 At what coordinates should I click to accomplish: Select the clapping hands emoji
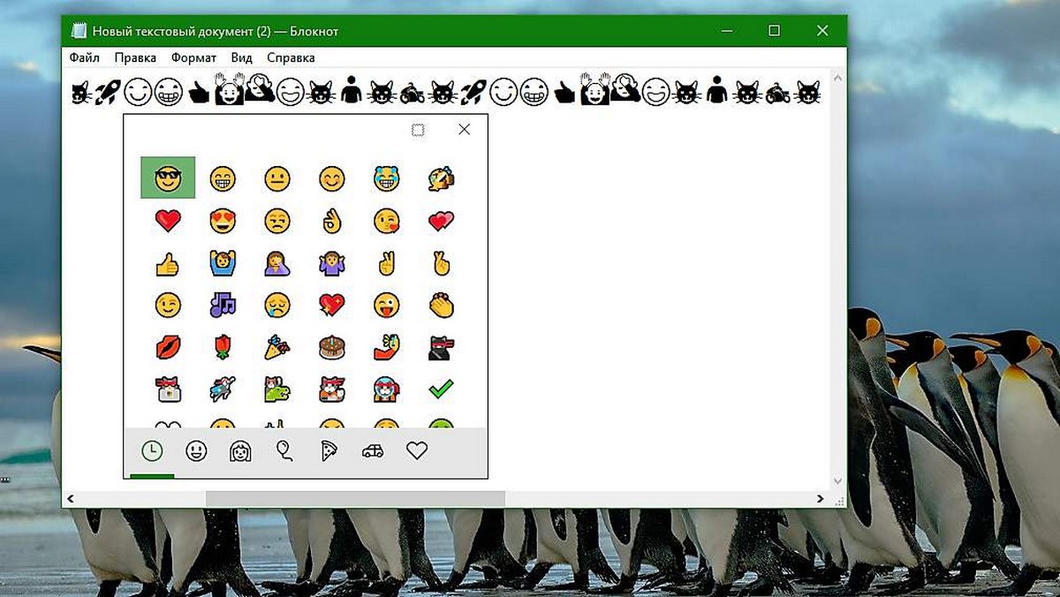440,306
